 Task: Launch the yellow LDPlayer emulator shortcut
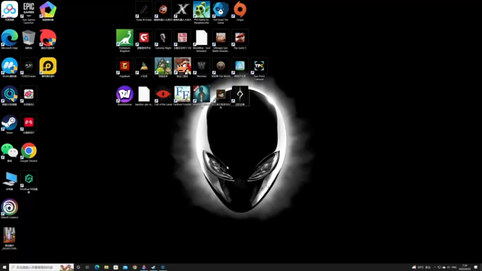pos(48,67)
